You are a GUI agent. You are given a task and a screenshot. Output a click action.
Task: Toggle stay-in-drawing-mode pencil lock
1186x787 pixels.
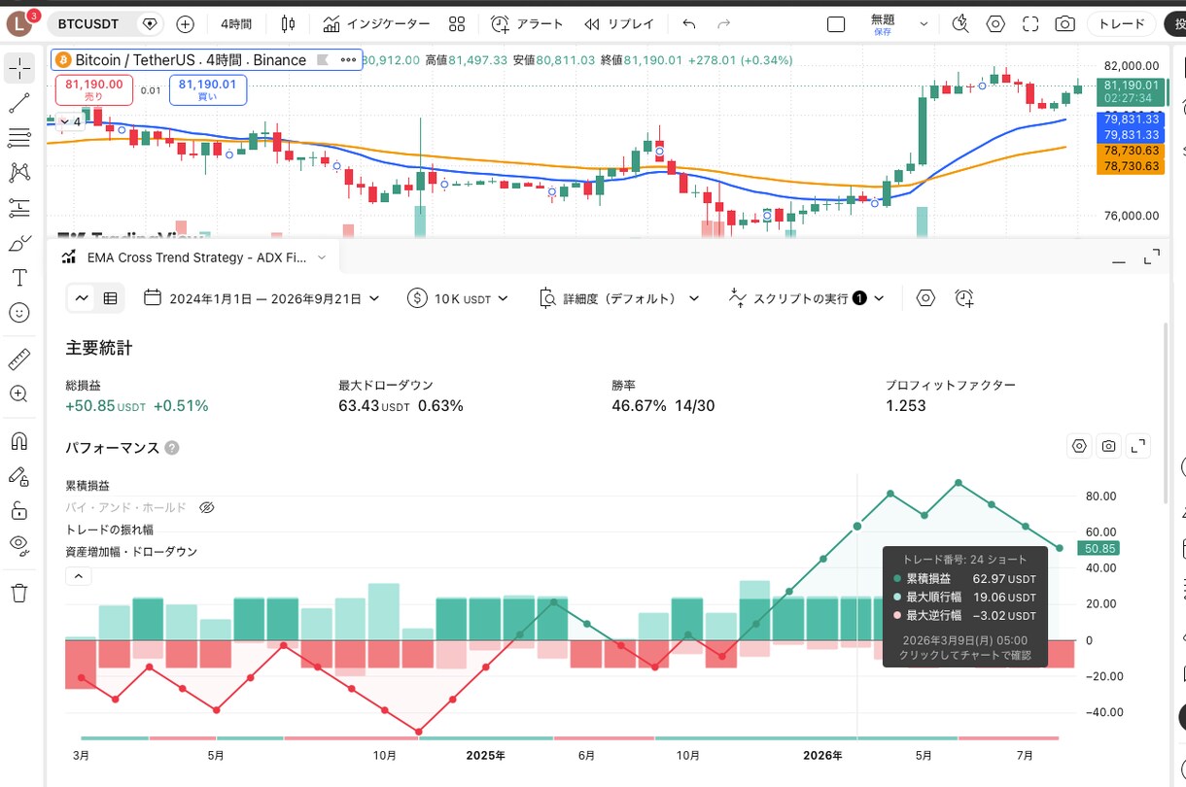point(18,475)
